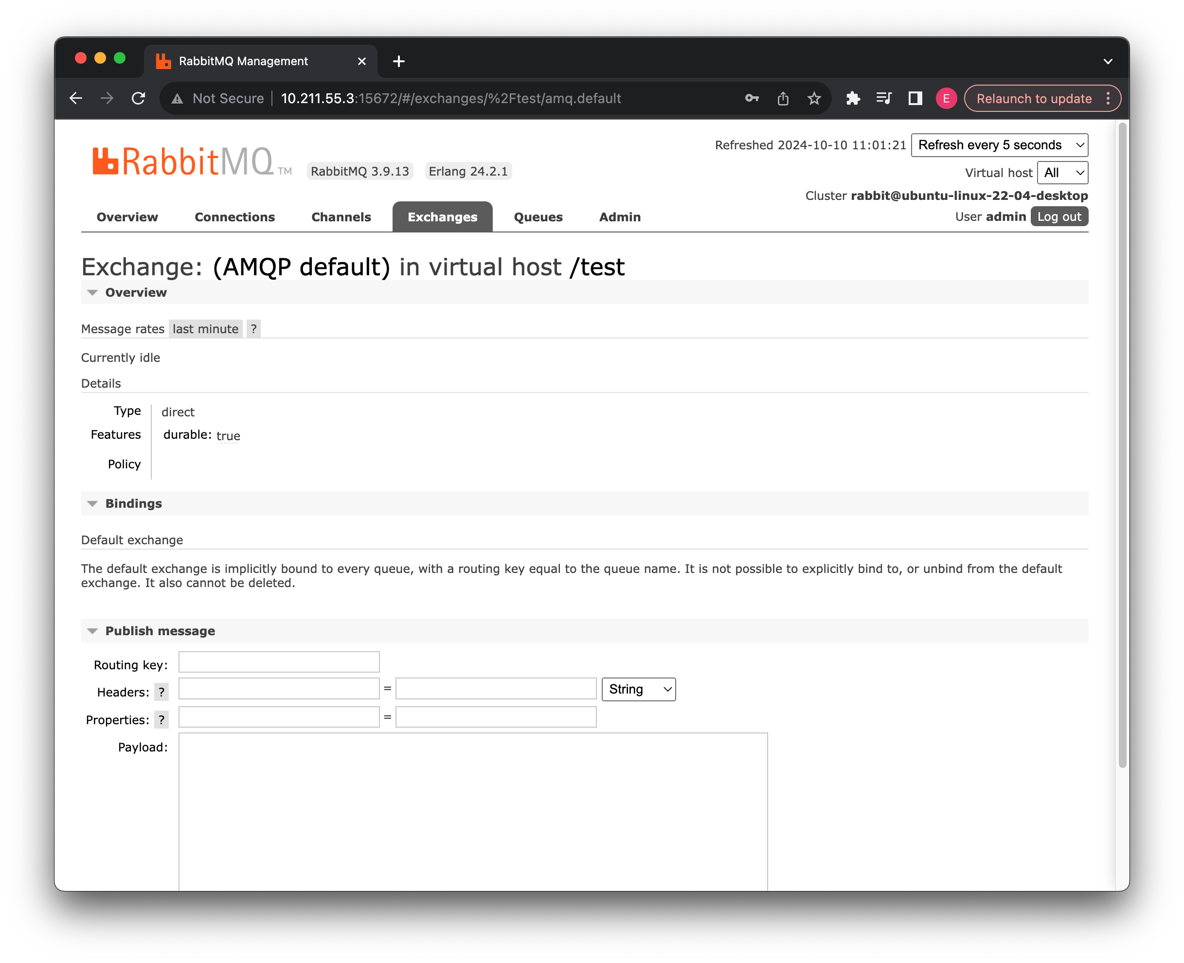
Task: Click the Log out button
Action: [x=1058, y=216]
